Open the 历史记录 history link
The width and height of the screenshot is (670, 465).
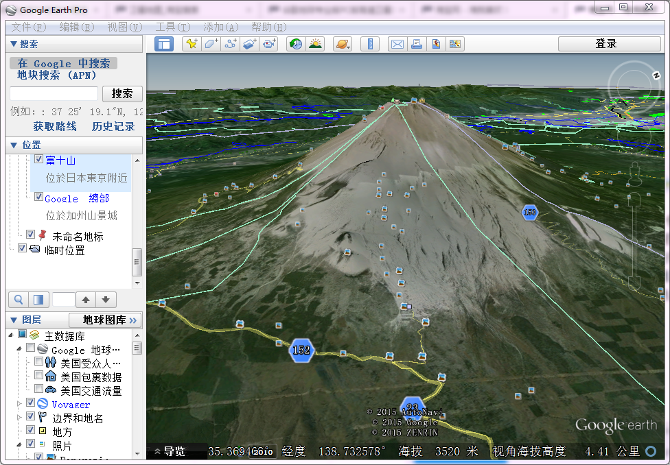(113, 126)
